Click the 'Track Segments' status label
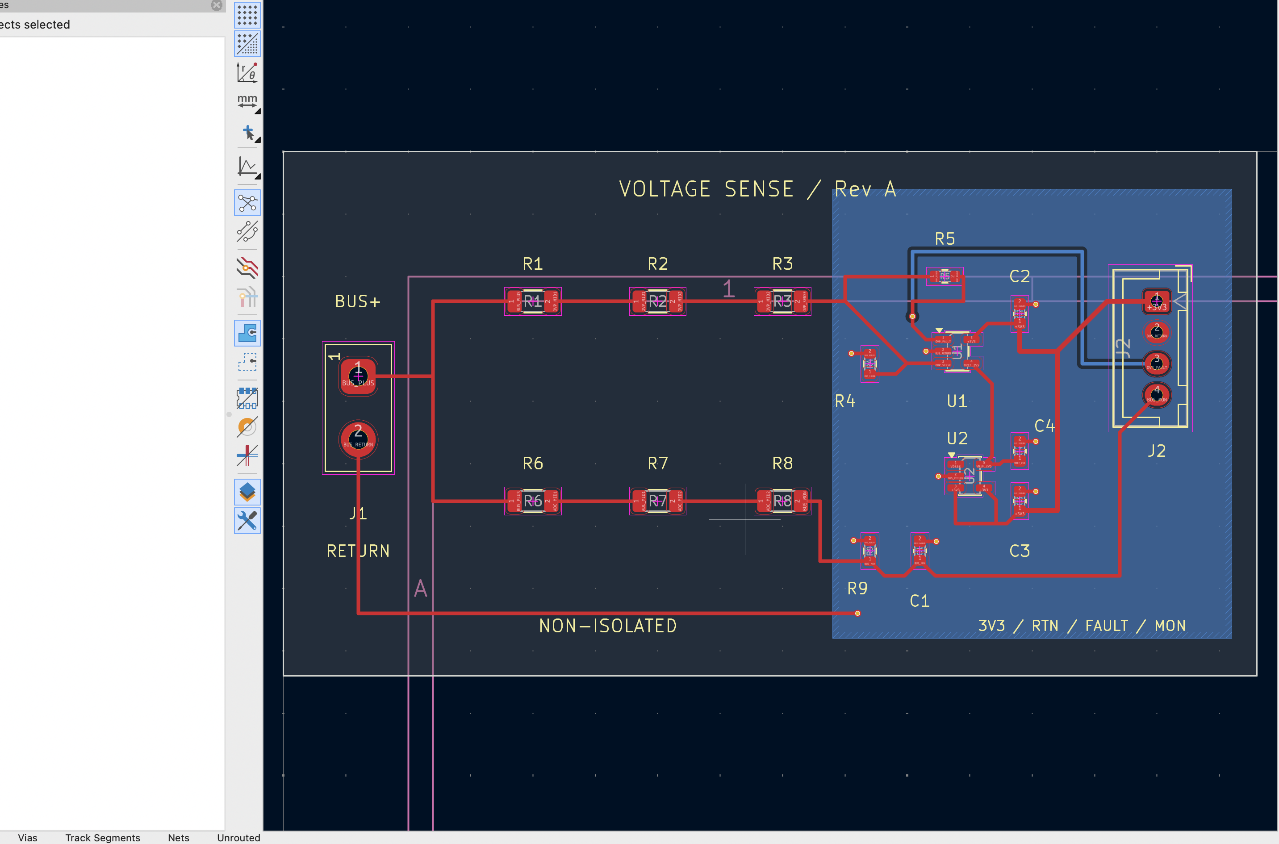Image resolution: width=1279 pixels, height=844 pixels. [102, 838]
